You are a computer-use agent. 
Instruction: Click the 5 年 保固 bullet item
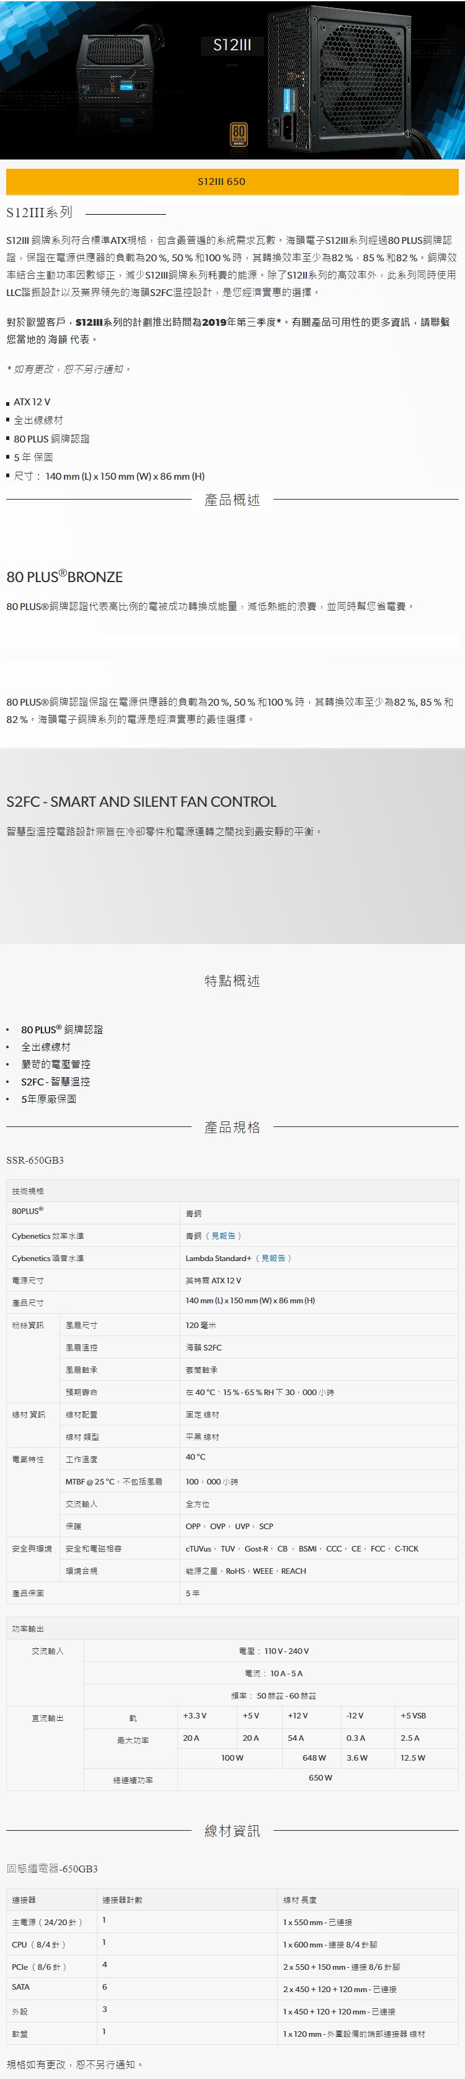[x=33, y=457]
